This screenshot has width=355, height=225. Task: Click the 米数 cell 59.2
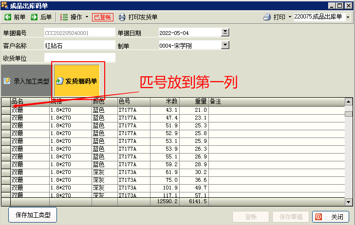click(165, 164)
